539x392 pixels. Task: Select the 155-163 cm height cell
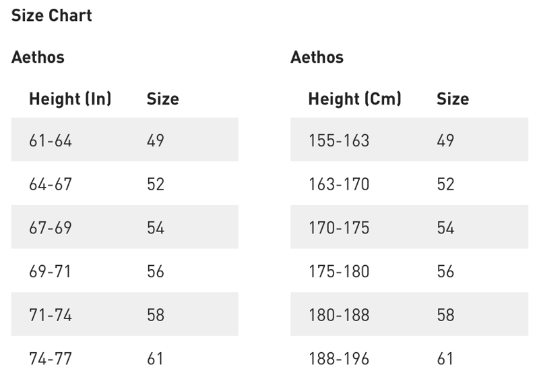339,140
